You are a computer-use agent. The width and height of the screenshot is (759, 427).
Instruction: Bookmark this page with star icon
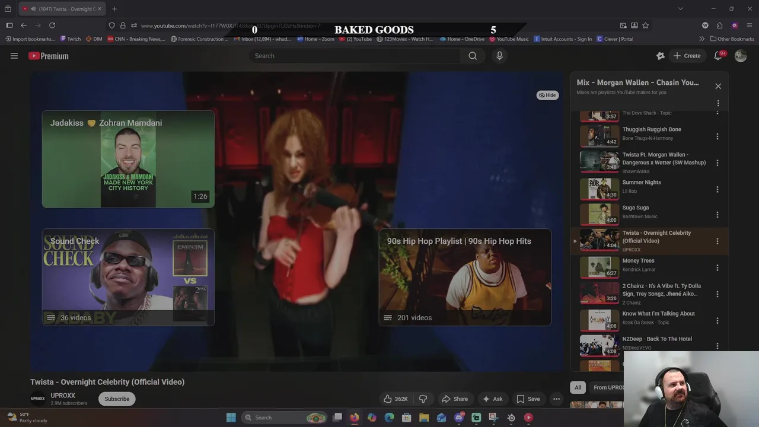[x=646, y=26]
